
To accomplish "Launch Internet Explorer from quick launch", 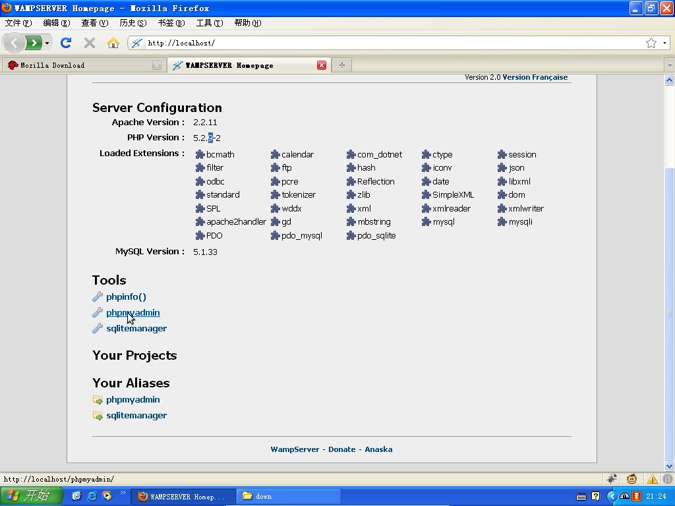I will tap(92, 496).
